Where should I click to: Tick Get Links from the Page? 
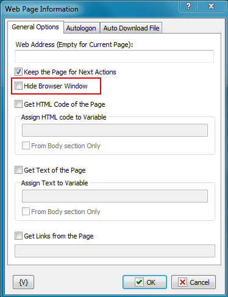[x=18, y=236]
